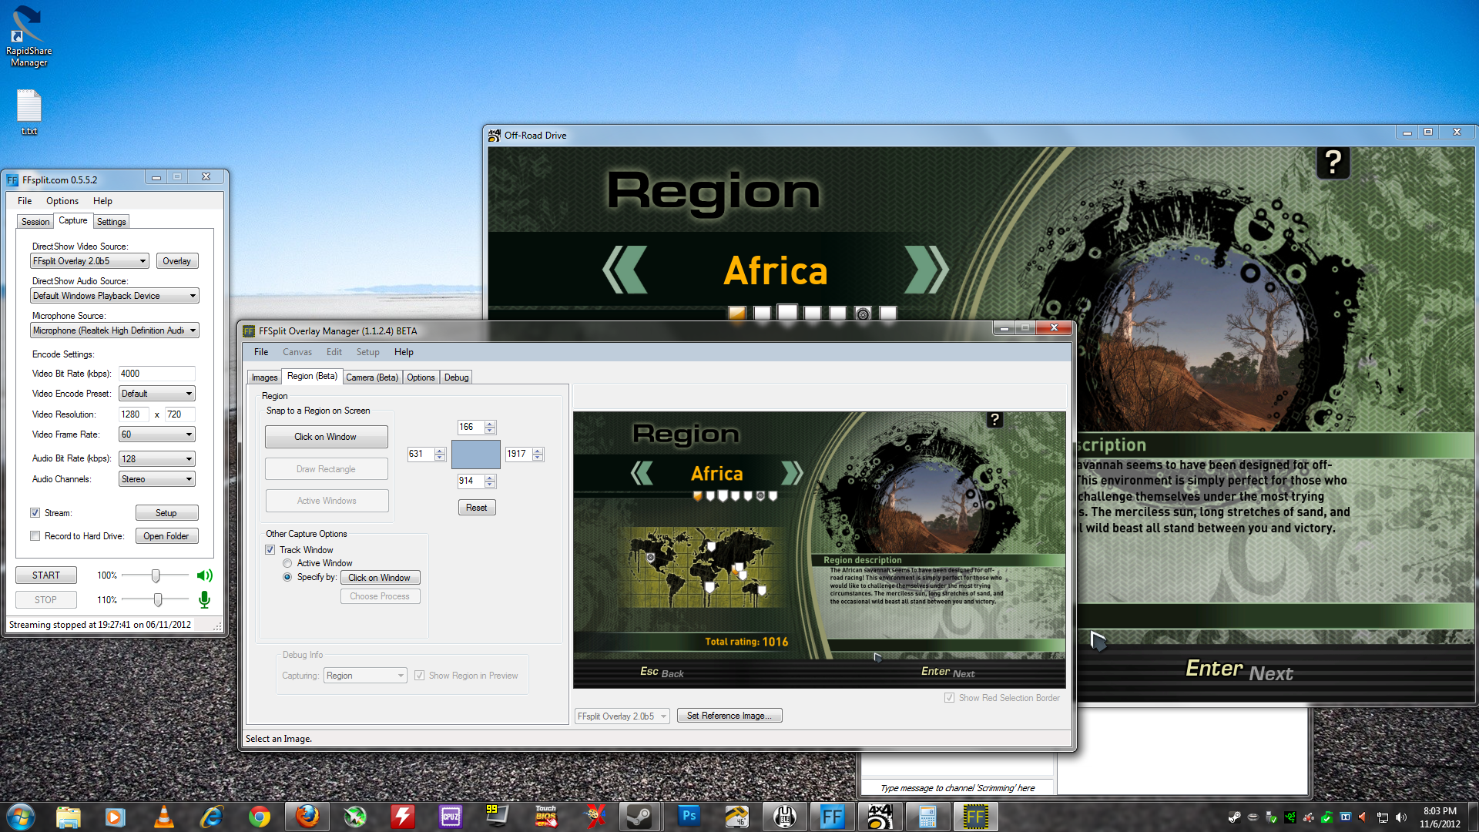
Task: Click the large Click on Window button
Action: 326,437
